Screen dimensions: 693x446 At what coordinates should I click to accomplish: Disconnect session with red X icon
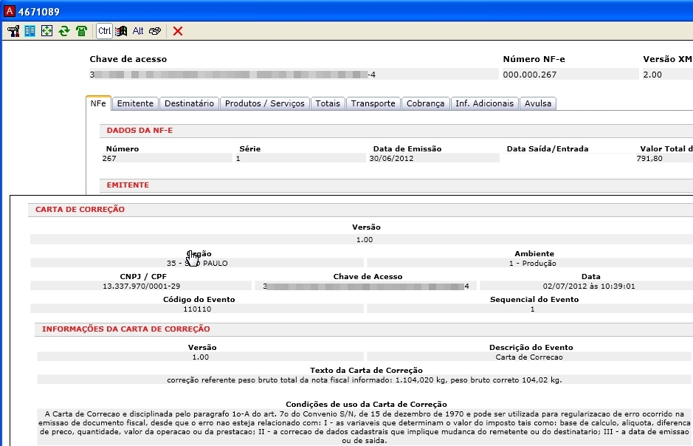178,31
